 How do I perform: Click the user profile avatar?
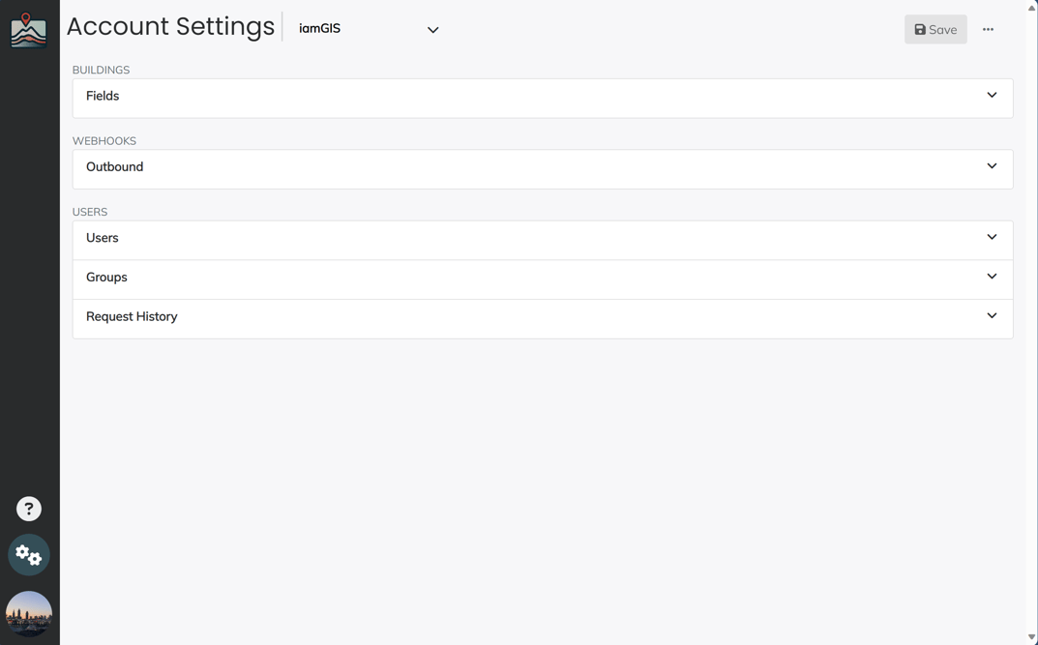tap(28, 615)
